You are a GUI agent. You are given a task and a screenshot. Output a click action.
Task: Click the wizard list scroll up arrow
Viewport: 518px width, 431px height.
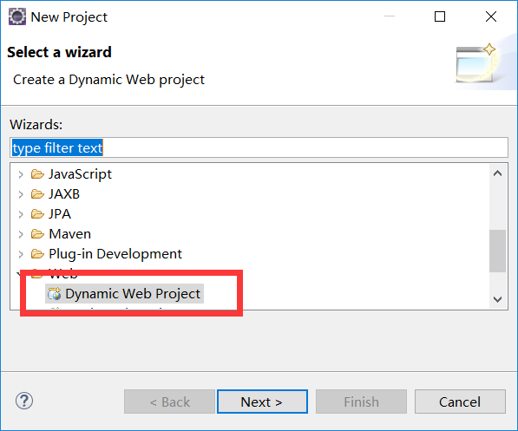tap(497, 173)
